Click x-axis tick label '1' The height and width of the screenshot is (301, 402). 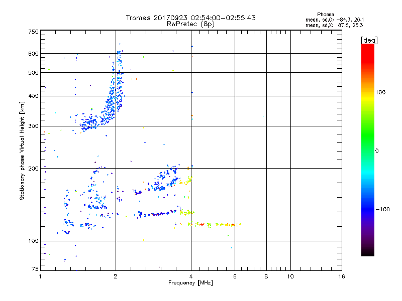(40, 276)
